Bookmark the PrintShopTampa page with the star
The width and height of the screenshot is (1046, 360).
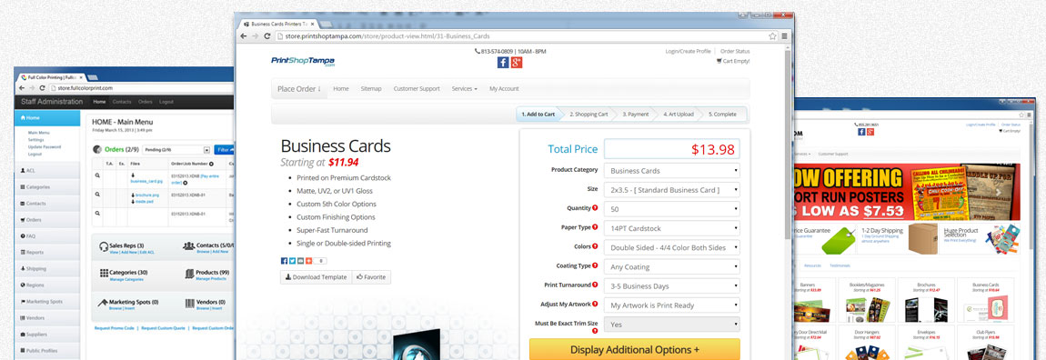point(772,36)
